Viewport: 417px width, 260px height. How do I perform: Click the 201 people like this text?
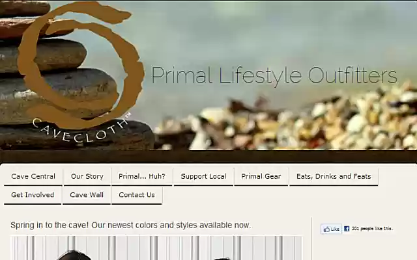[372, 228]
